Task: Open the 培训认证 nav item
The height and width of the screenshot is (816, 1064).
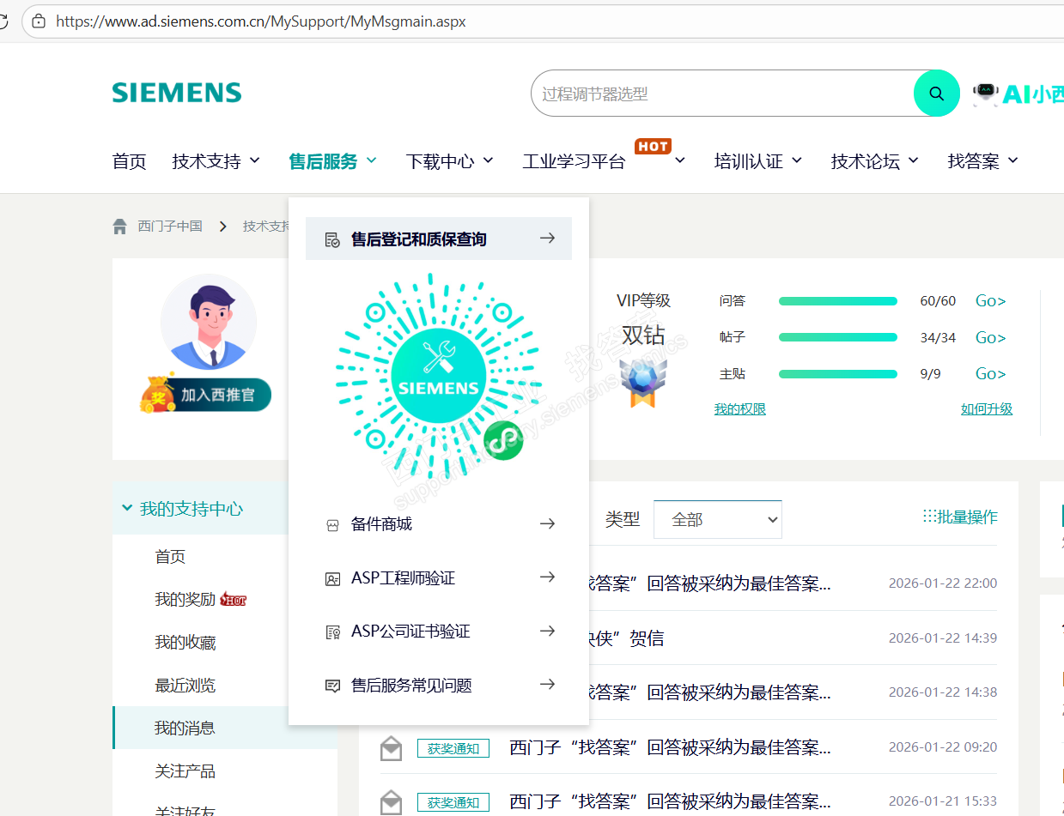Action: (x=749, y=161)
